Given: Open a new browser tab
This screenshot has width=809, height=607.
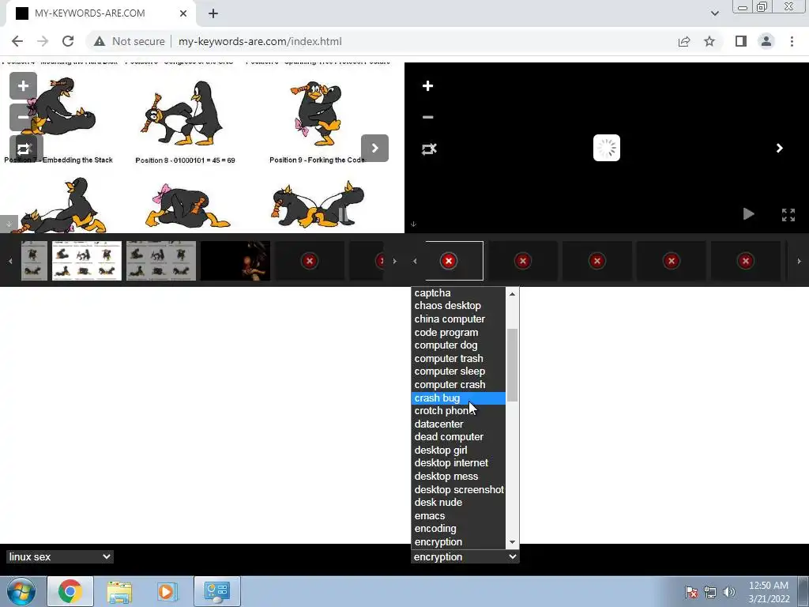Looking at the screenshot, I should (x=213, y=13).
